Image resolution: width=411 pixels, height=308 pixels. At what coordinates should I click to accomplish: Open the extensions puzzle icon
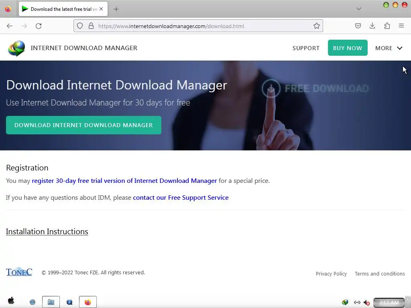pos(387,26)
